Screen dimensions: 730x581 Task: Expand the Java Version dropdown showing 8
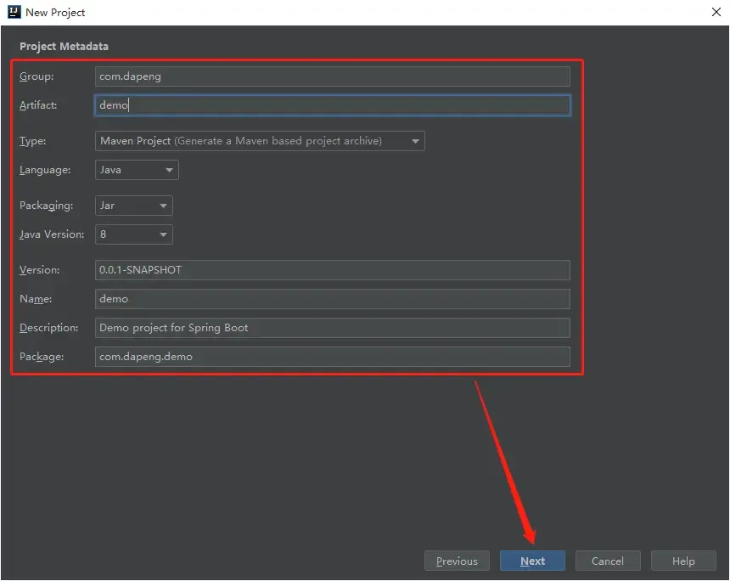(134, 234)
